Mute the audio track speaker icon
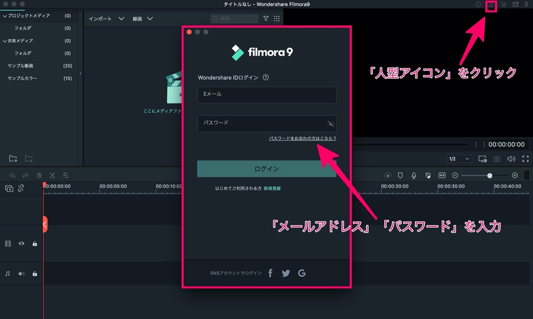The image size is (533, 319). (21, 274)
